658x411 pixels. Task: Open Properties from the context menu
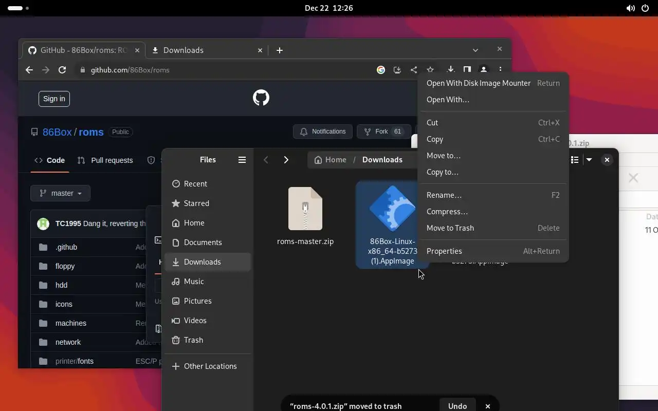pyautogui.click(x=493, y=251)
